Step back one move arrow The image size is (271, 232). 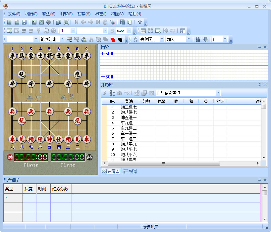pyautogui.click(x=83, y=22)
